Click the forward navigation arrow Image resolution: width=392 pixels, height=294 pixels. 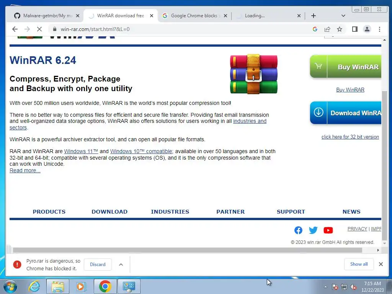(x=27, y=29)
